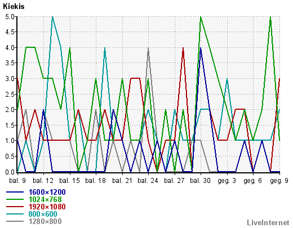
Task: Click the bal. 15 axis label
Action: click(x=70, y=181)
